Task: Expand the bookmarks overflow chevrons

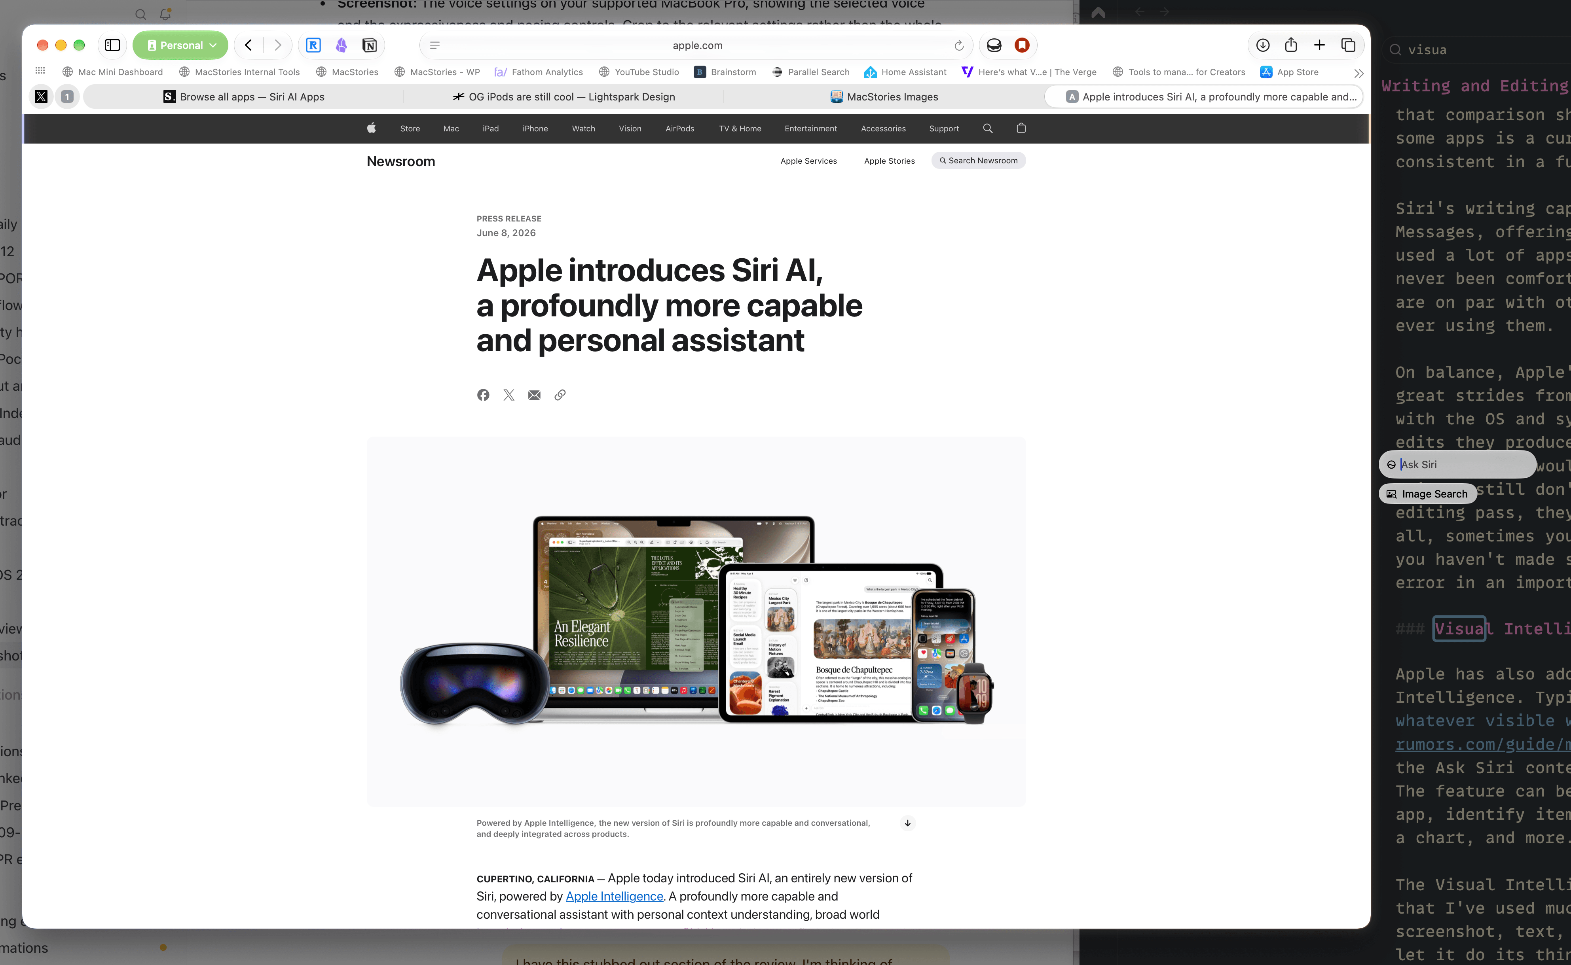Action: pos(1358,74)
